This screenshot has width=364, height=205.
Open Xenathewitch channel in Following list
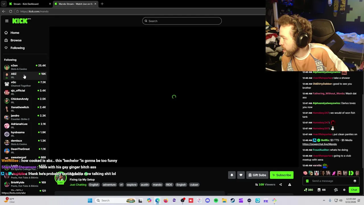25,109
